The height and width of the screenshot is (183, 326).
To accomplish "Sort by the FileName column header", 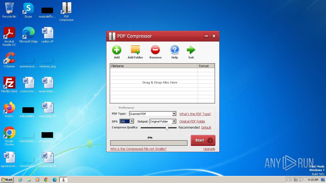I will [154, 66].
